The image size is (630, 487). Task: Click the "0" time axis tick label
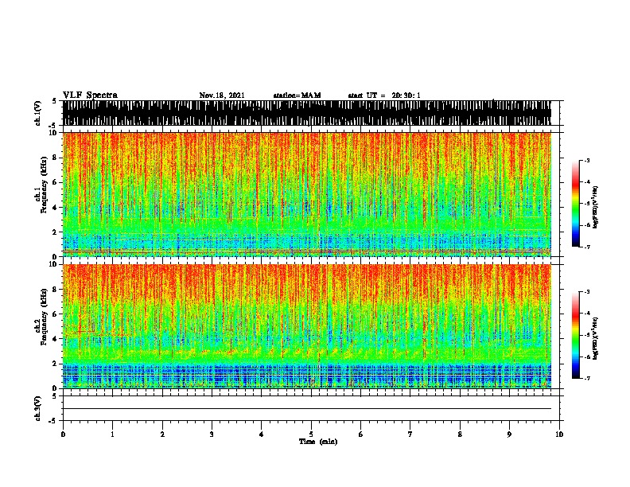coord(63,434)
